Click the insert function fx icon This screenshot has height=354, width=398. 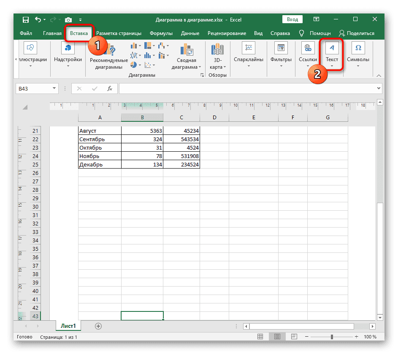click(x=109, y=88)
